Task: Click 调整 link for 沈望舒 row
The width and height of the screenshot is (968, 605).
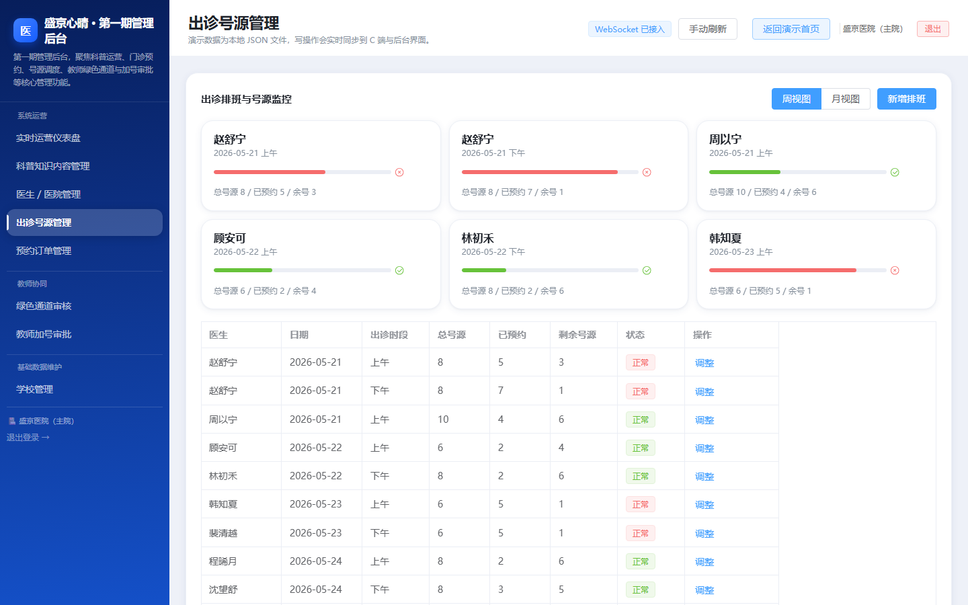Action: 704,590
